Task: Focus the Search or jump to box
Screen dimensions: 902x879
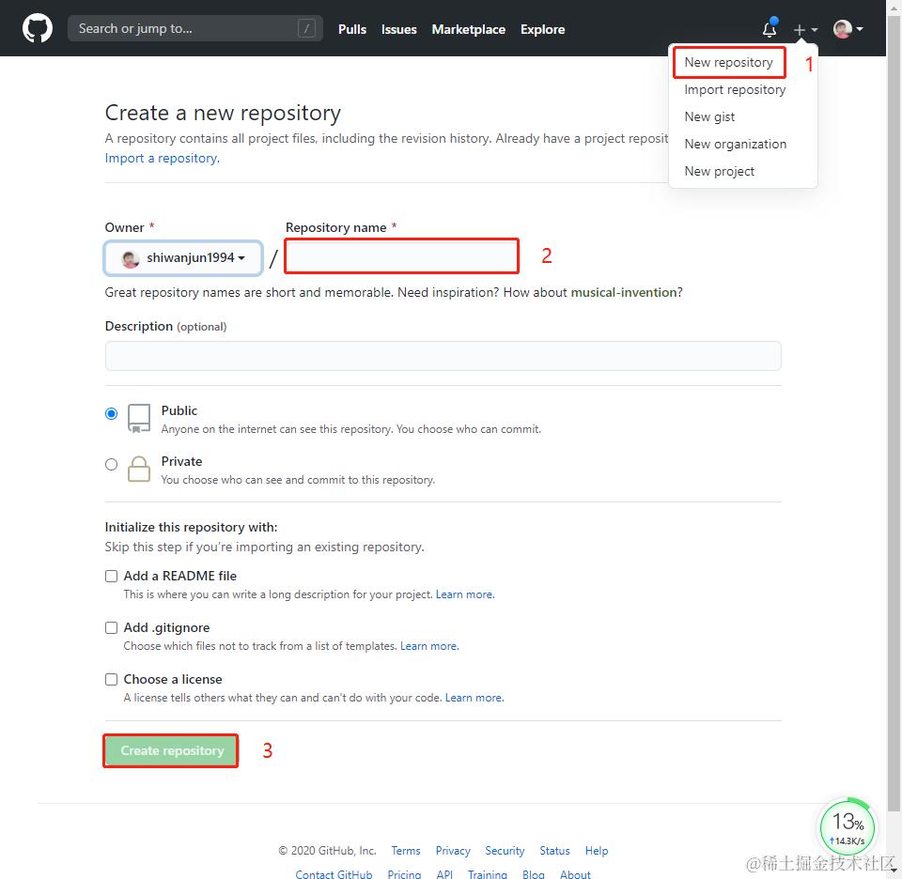Action: click(195, 28)
